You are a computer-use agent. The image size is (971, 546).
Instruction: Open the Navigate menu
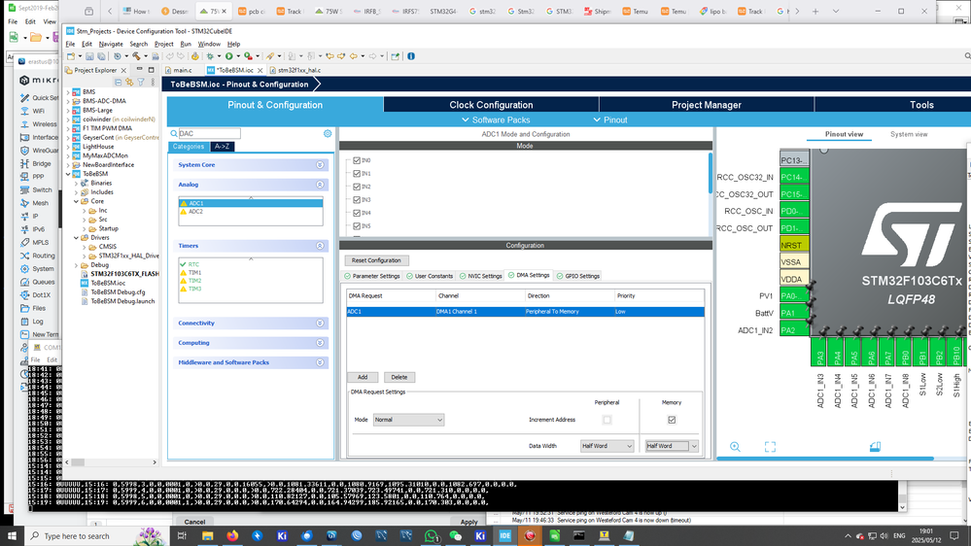pos(111,44)
